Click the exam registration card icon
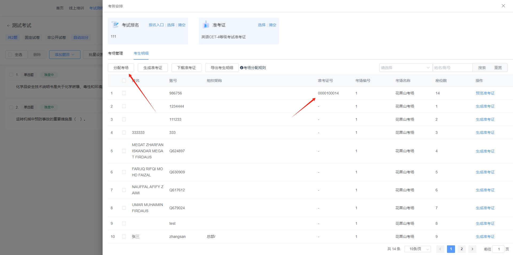The height and width of the screenshot is (255, 513). click(x=115, y=25)
